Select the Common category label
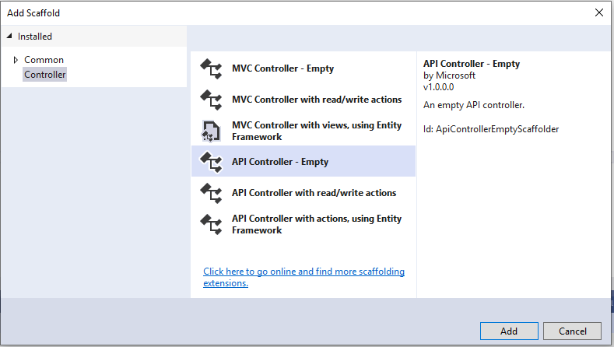Screen dimensions: 614x347 [x=44, y=60]
